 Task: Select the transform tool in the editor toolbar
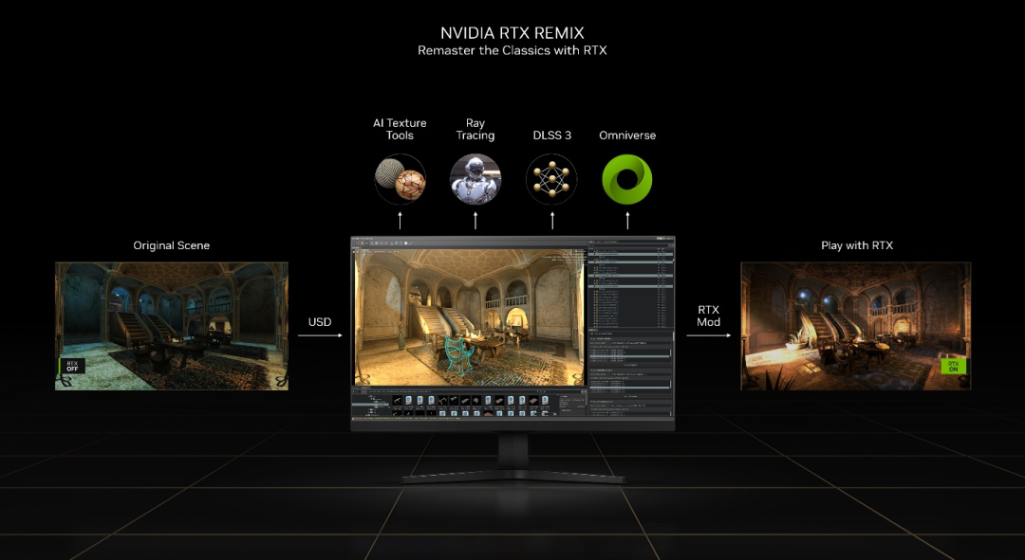coord(369,244)
